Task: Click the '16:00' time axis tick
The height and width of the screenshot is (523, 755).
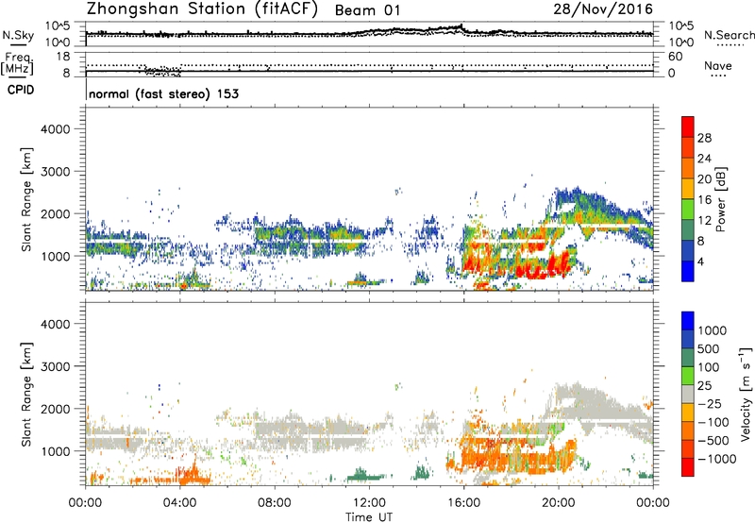Action: click(x=463, y=503)
